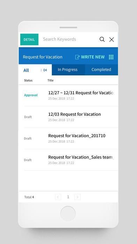Screen dimensions: 137x244
Task: Click the Approval status label
Action: pos(31,95)
